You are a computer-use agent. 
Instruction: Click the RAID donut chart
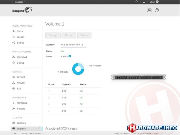pos(78,69)
